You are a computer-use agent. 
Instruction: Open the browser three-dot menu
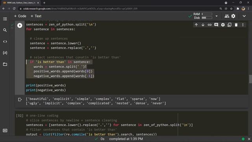tap(248, 9)
